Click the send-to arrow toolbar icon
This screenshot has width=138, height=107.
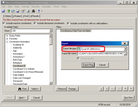click(x=18, y=11)
